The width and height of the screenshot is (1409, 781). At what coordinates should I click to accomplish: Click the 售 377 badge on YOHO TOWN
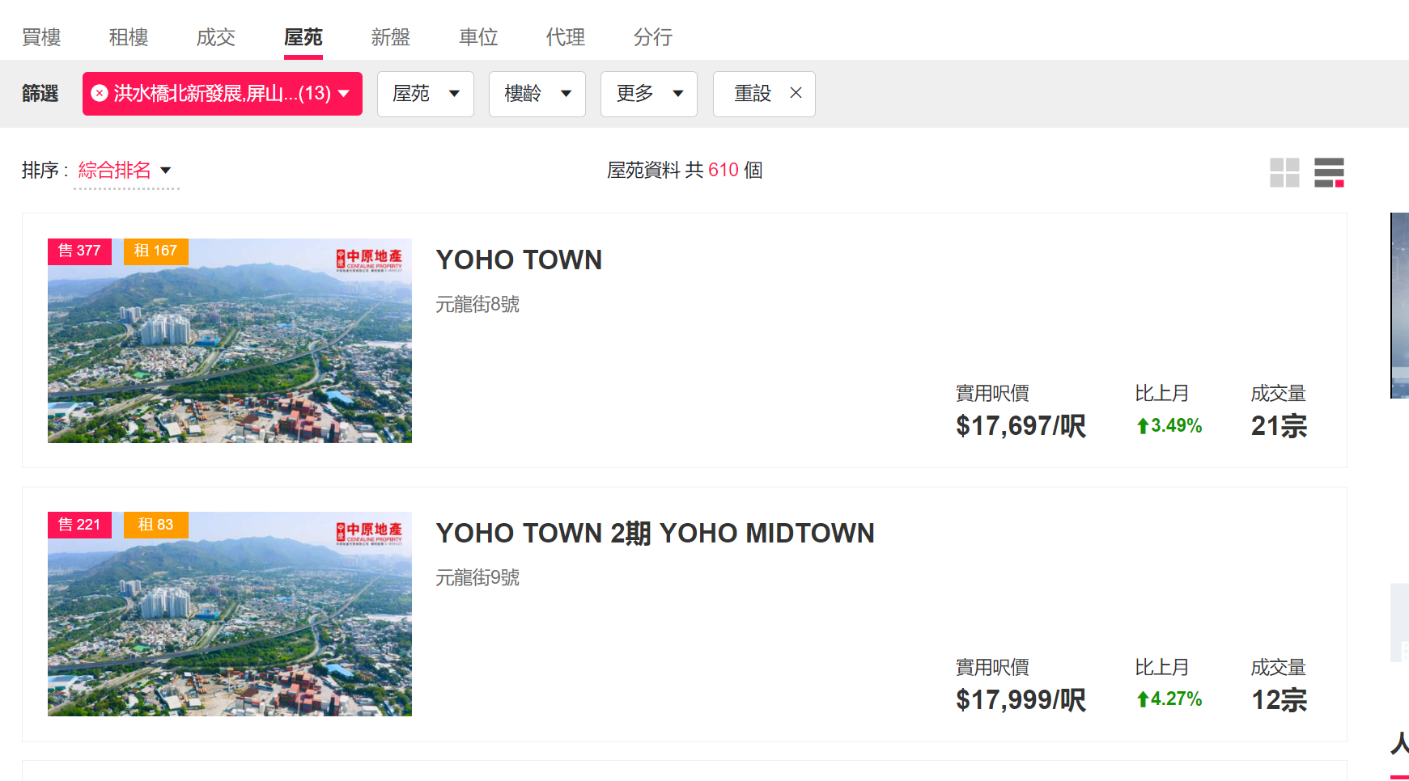click(x=79, y=251)
